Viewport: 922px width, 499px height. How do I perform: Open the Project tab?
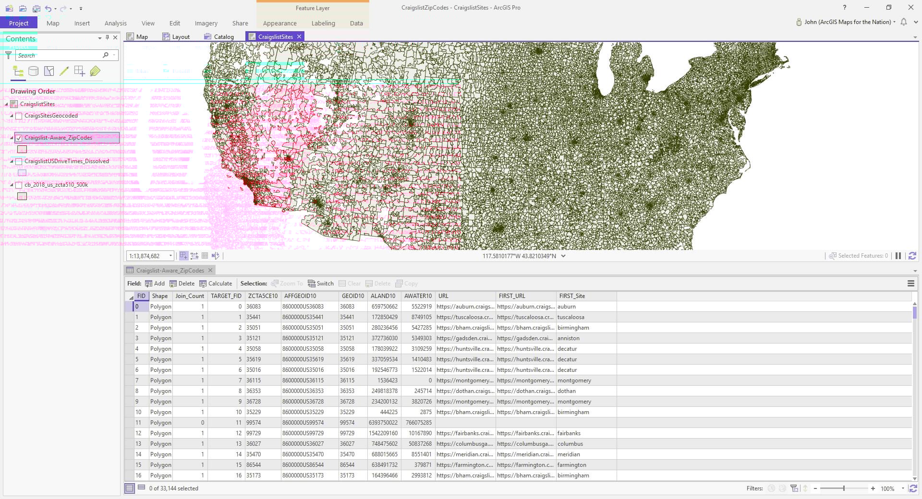19,23
